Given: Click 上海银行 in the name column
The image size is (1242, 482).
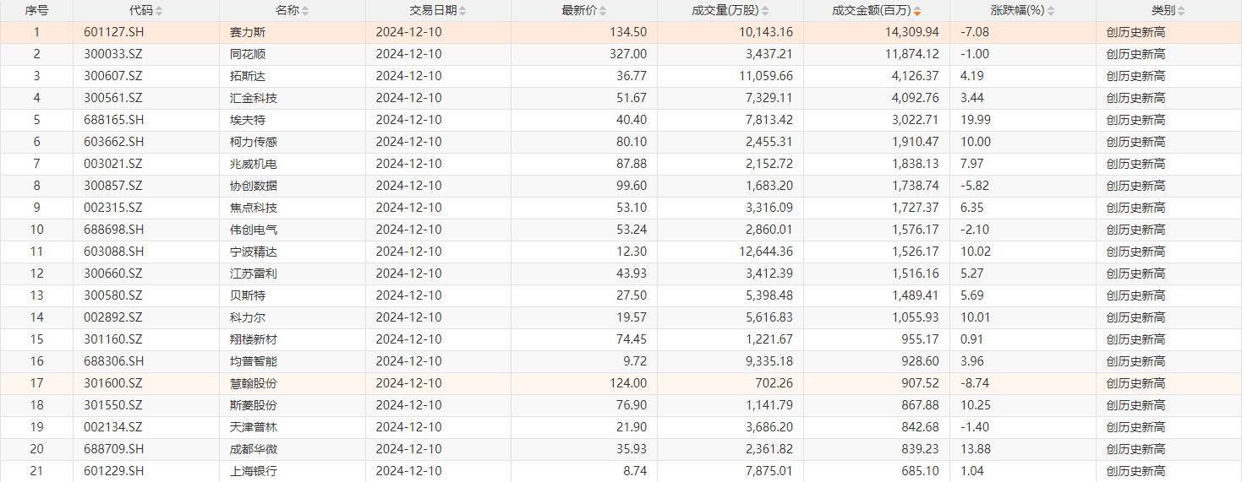Looking at the screenshot, I should pyautogui.click(x=253, y=471).
